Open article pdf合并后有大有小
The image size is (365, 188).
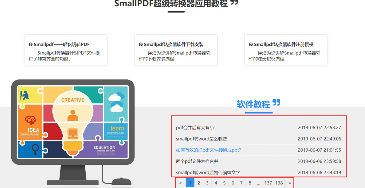click(195, 127)
